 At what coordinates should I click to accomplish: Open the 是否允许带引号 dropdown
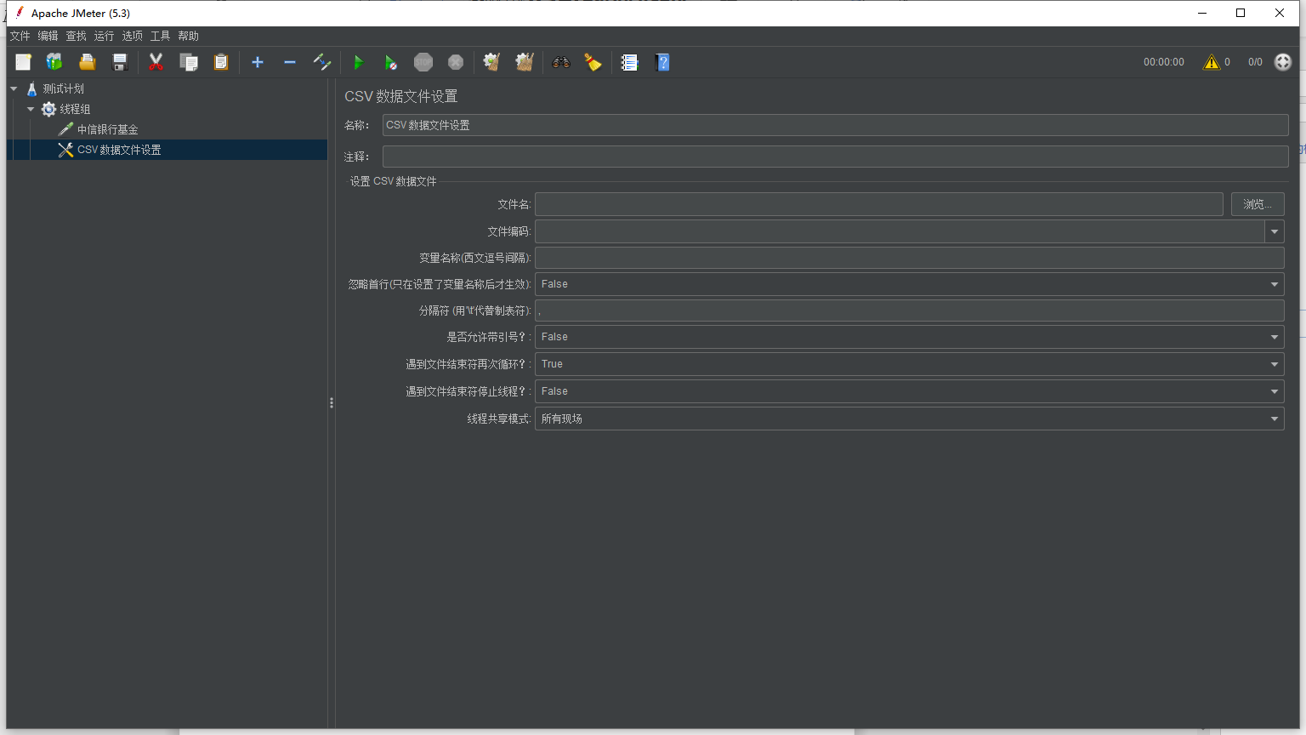[909, 337]
